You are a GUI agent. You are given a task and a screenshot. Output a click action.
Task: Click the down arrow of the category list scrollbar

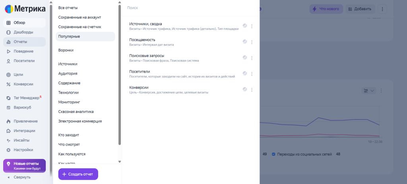click(120, 161)
